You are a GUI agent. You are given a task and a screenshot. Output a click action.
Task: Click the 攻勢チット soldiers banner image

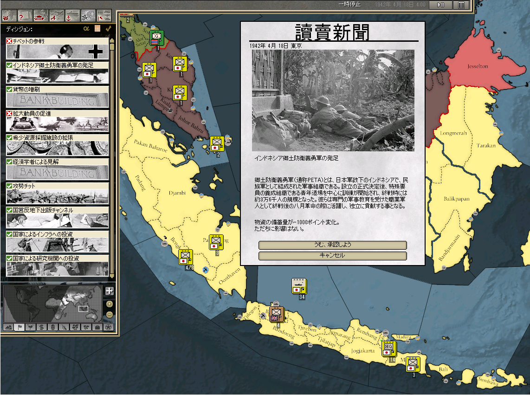(x=58, y=196)
